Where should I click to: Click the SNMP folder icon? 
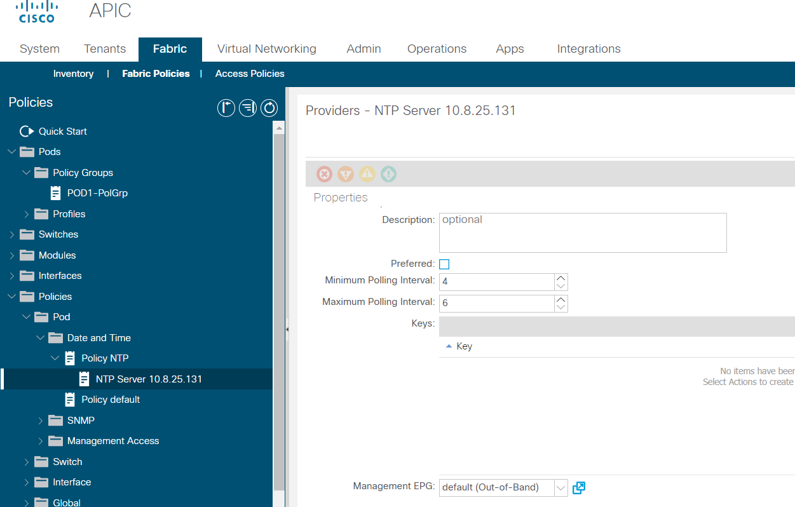pyautogui.click(x=56, y=421)
